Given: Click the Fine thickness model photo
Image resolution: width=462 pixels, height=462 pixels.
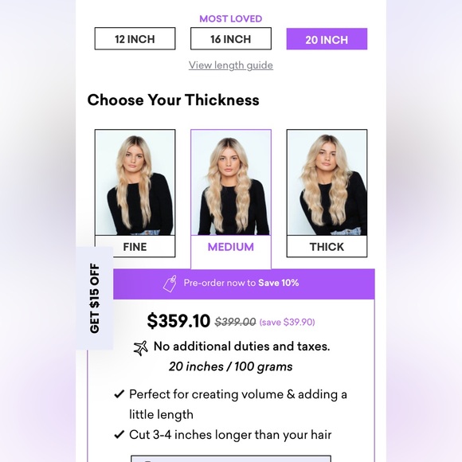Looking at the screenshot, I should (x=135, y=182).
